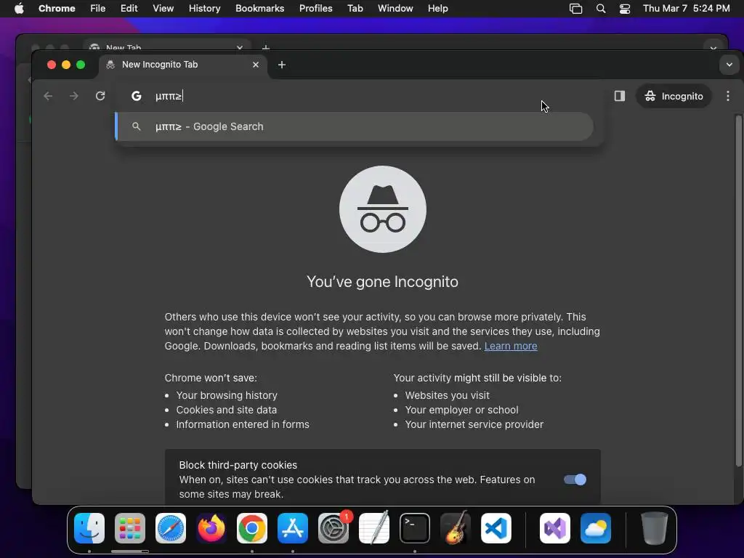This screenshot has width=744, height=558.
Task: Open Visual Studio Code from dock
Action: click(496, 528)
